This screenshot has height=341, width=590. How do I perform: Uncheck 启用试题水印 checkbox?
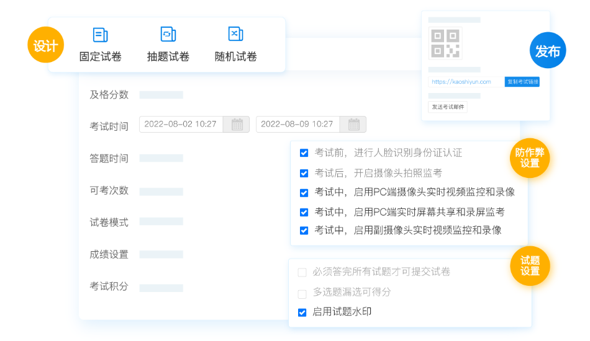pos(302,312)
